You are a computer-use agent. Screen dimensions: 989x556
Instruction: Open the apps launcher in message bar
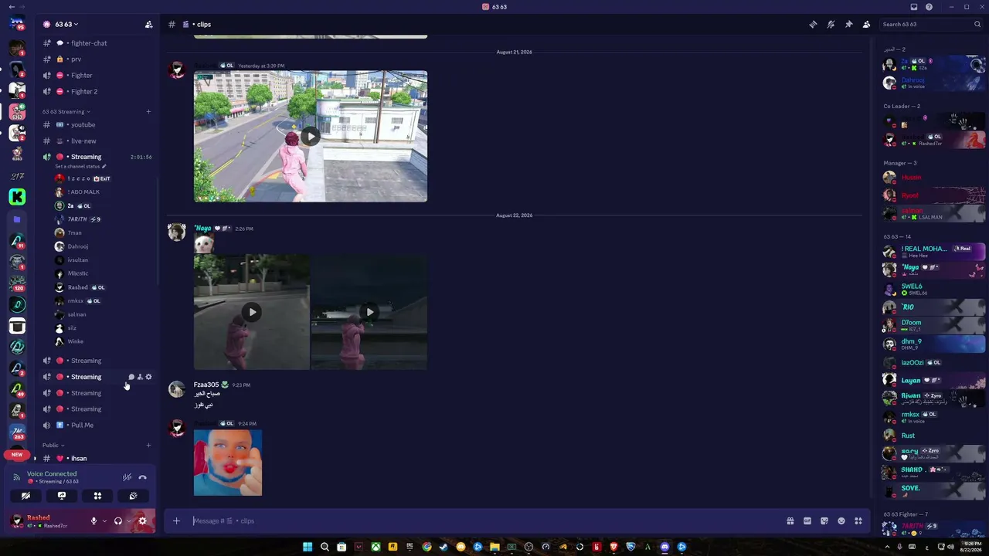pos(858,521)
